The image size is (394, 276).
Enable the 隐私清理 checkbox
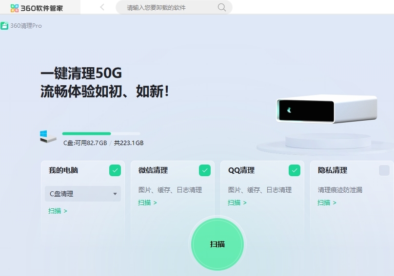[x=384, y=170]
